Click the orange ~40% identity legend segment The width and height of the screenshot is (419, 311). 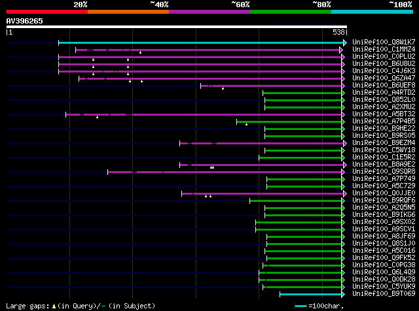click(x=128, y=12)
